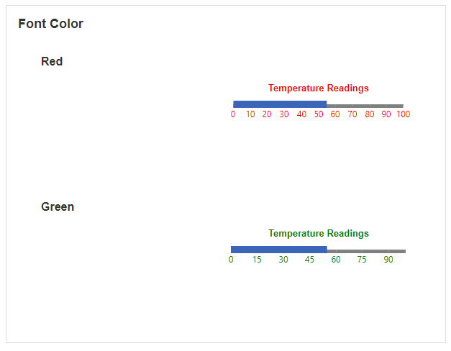Click green axis label 45

click(309, 260)
